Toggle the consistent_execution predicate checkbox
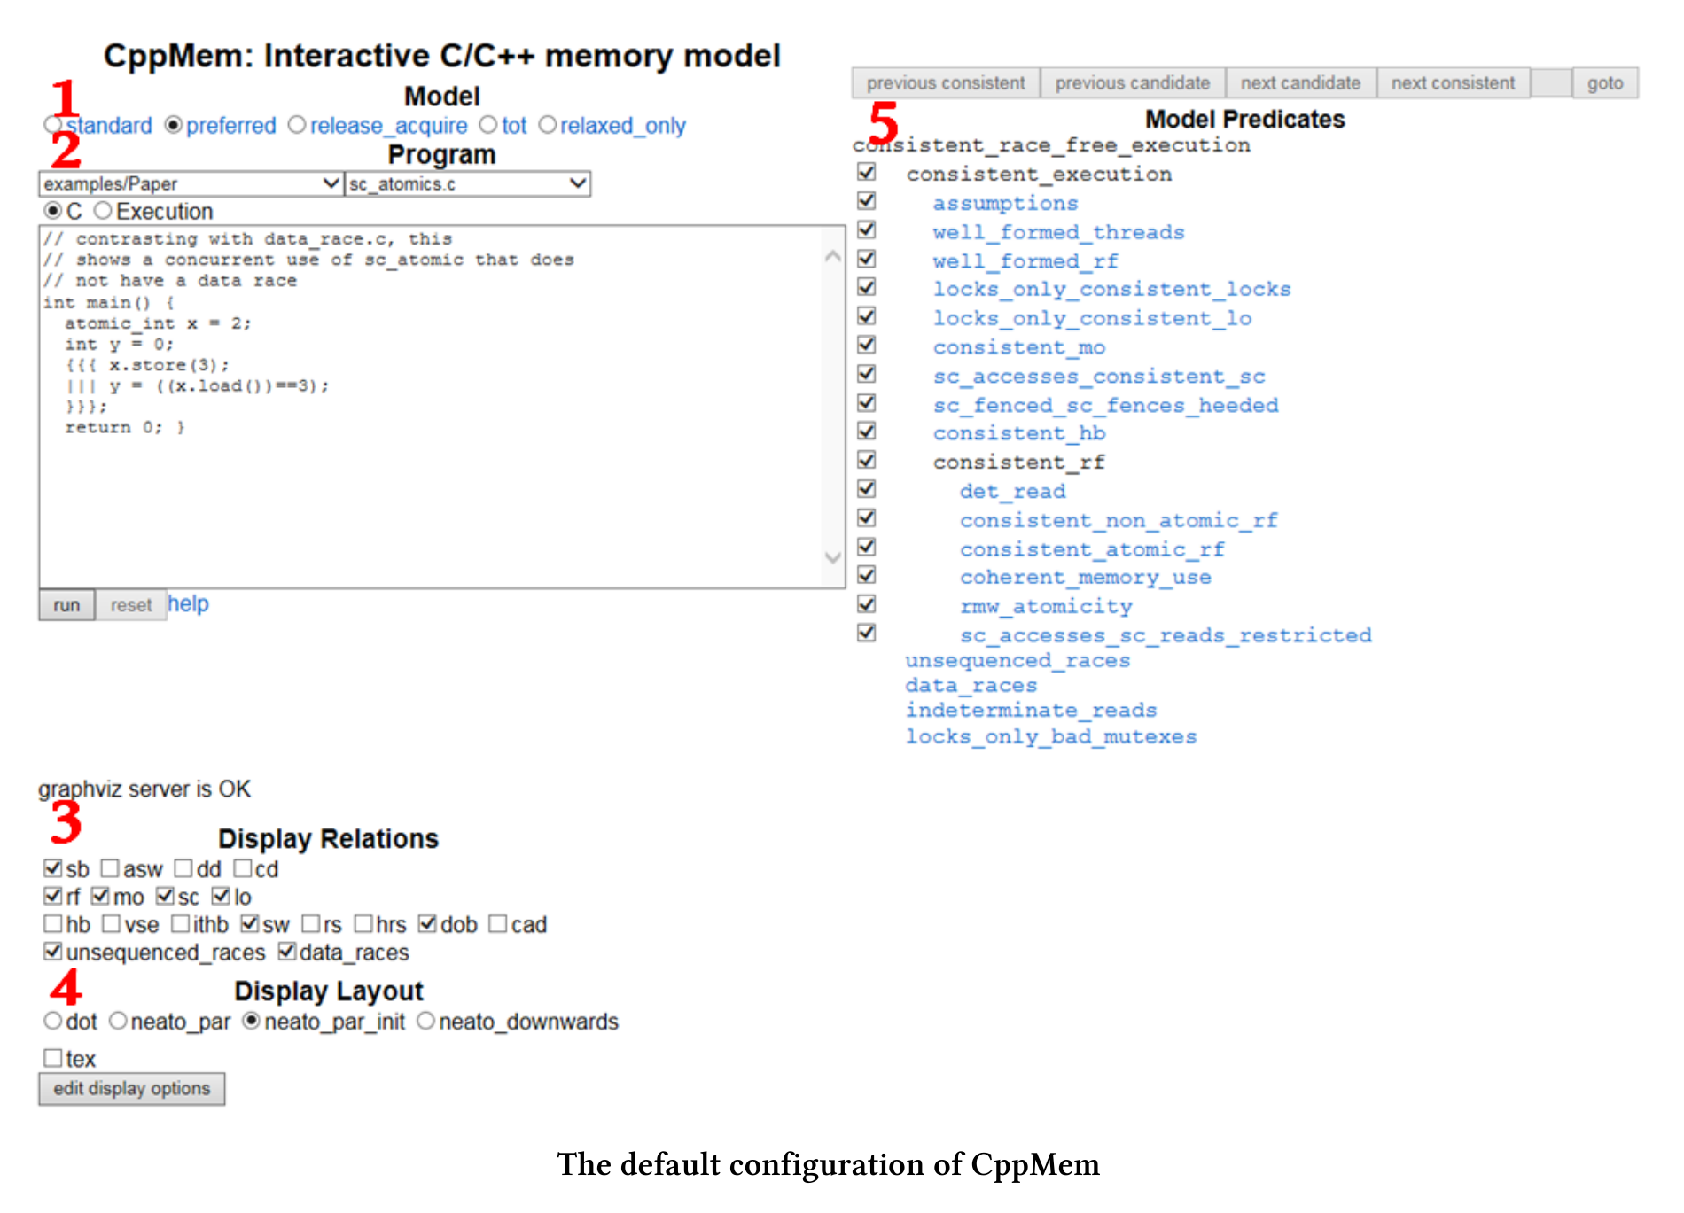This screenshot has height=1213, width=1684. (x=867, y=172)
